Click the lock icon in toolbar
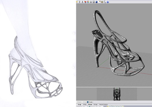 pos(82,2)
